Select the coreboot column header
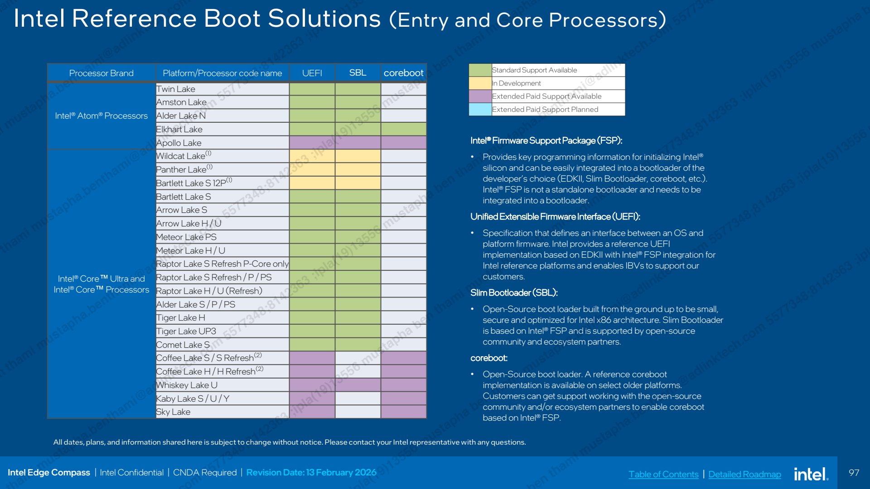The image size is (870, 489). pyautogui.click(x=404, y=73)
